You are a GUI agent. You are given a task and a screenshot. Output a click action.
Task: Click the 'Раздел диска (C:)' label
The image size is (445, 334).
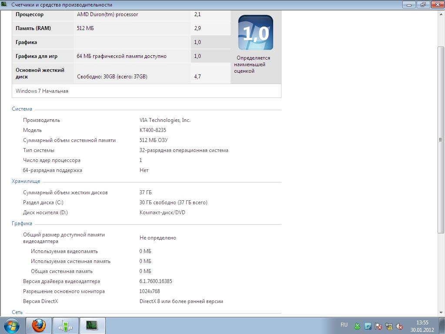[x=43, y=202]
